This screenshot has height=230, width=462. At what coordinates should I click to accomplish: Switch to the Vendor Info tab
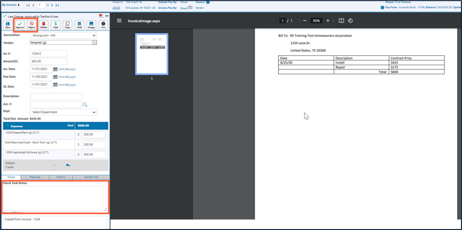[91, 177]
